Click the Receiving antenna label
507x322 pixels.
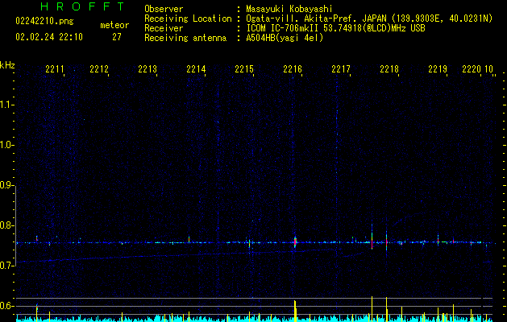point(185,38)
